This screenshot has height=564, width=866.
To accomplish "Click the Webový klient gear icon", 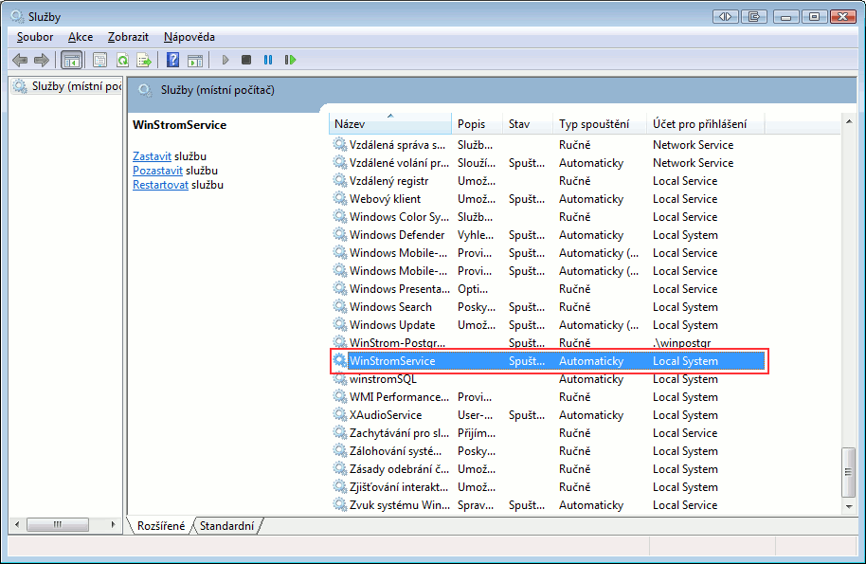I will (x=339, y=199).
